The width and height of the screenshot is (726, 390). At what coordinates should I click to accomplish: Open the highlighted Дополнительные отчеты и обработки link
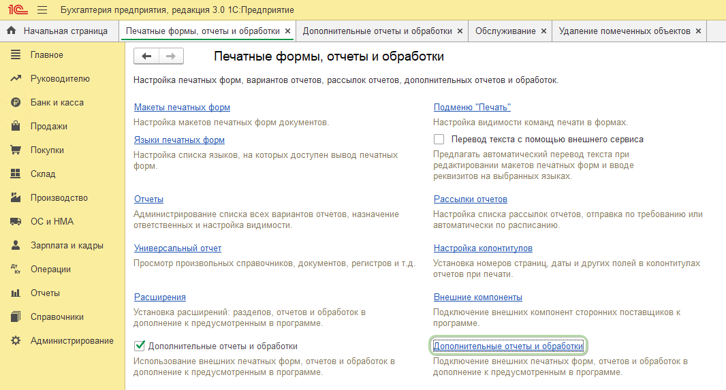pos(508,346)
